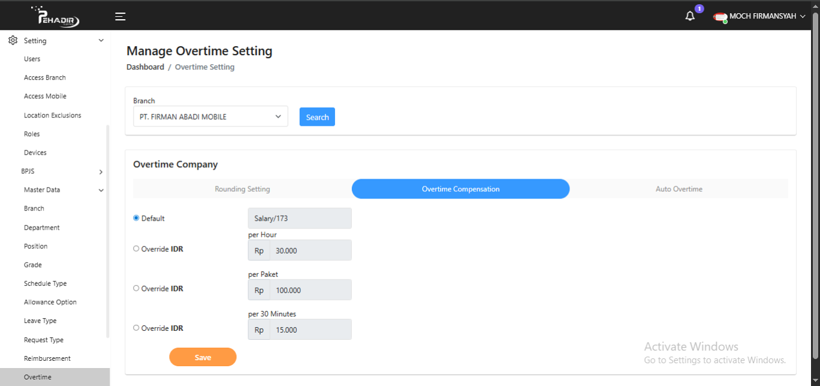
Task: Go to Dashboard breadcrumb link
Action: click(145, 67)
